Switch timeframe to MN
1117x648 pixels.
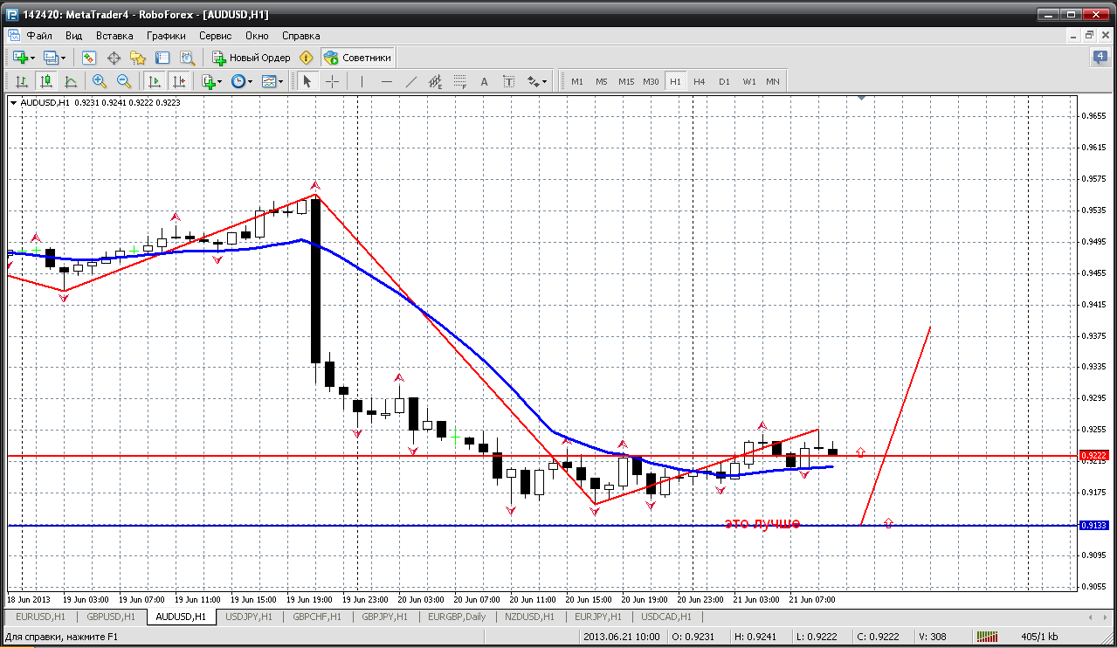pyautogui.click(x=773, y=81)
